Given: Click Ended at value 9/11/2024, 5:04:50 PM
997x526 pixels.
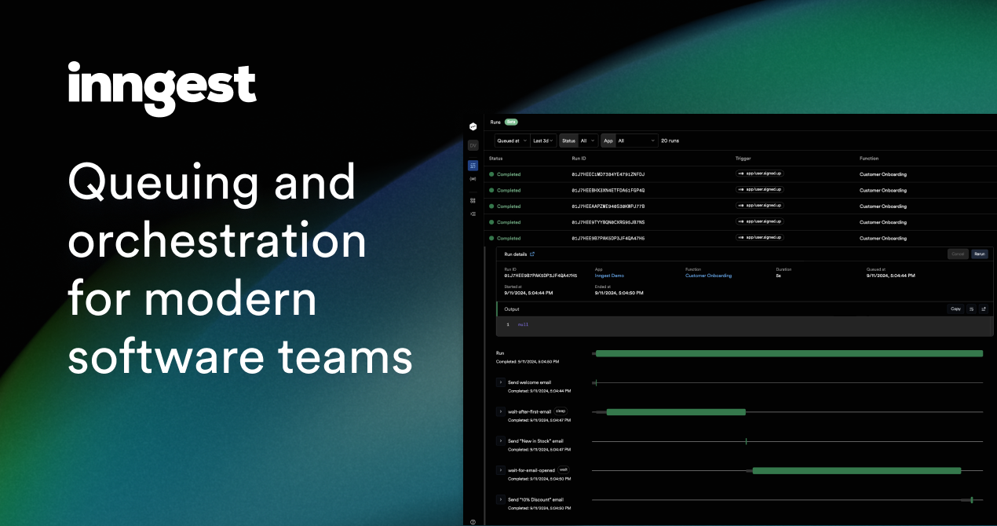Looking at the screenshot, I should pyautogui.click(x=619, y=293).
